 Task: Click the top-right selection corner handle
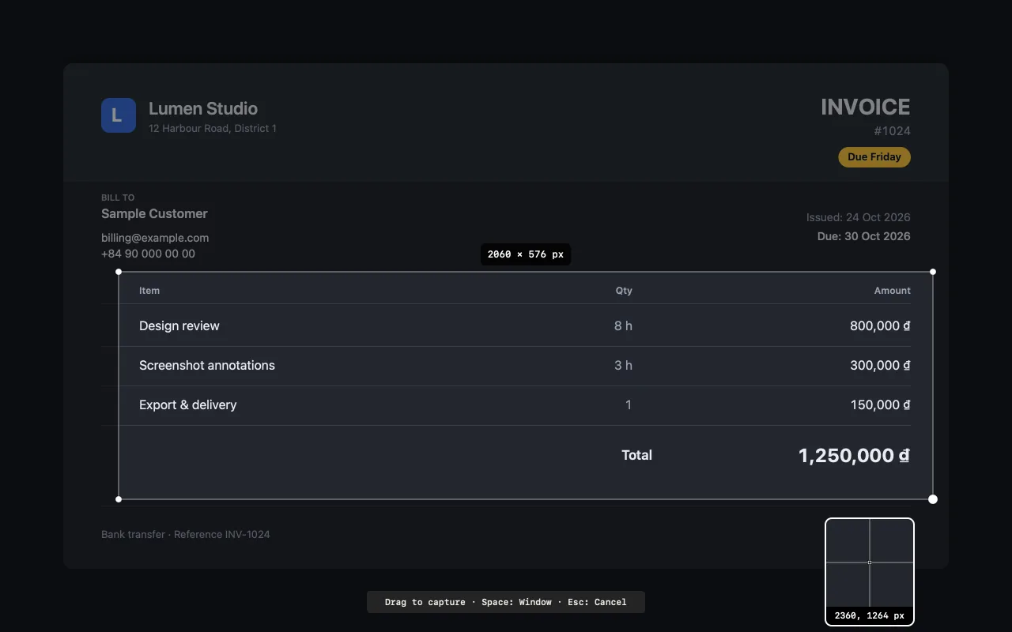pos(933,272)
